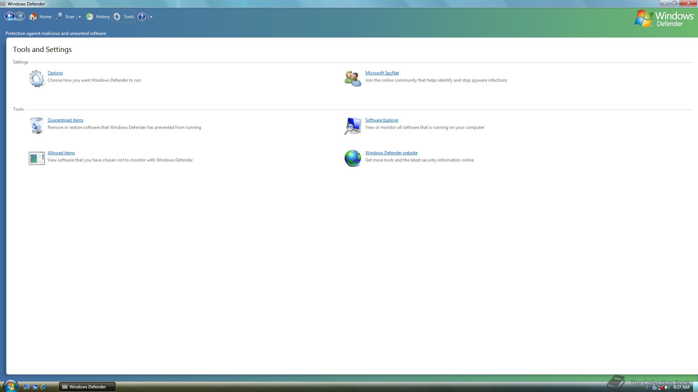Viewport: 698px width, 392px height.
Task: Click the Forward navigation arrow
Action: point(20,16)
